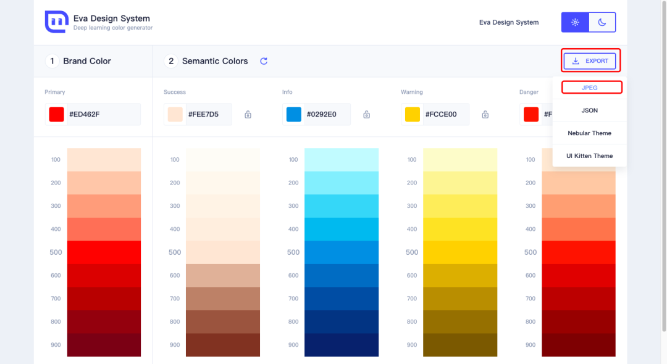The image size is (667, 364).
Task: Open the Info blue color swatch
Action: pos(294,114)
